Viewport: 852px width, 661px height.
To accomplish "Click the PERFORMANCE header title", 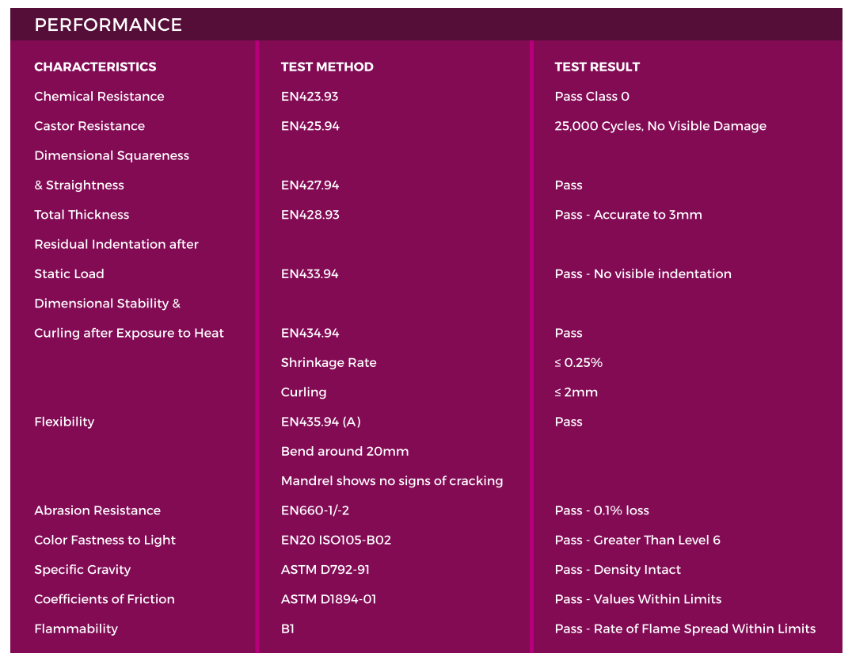I will pos(108,25).
